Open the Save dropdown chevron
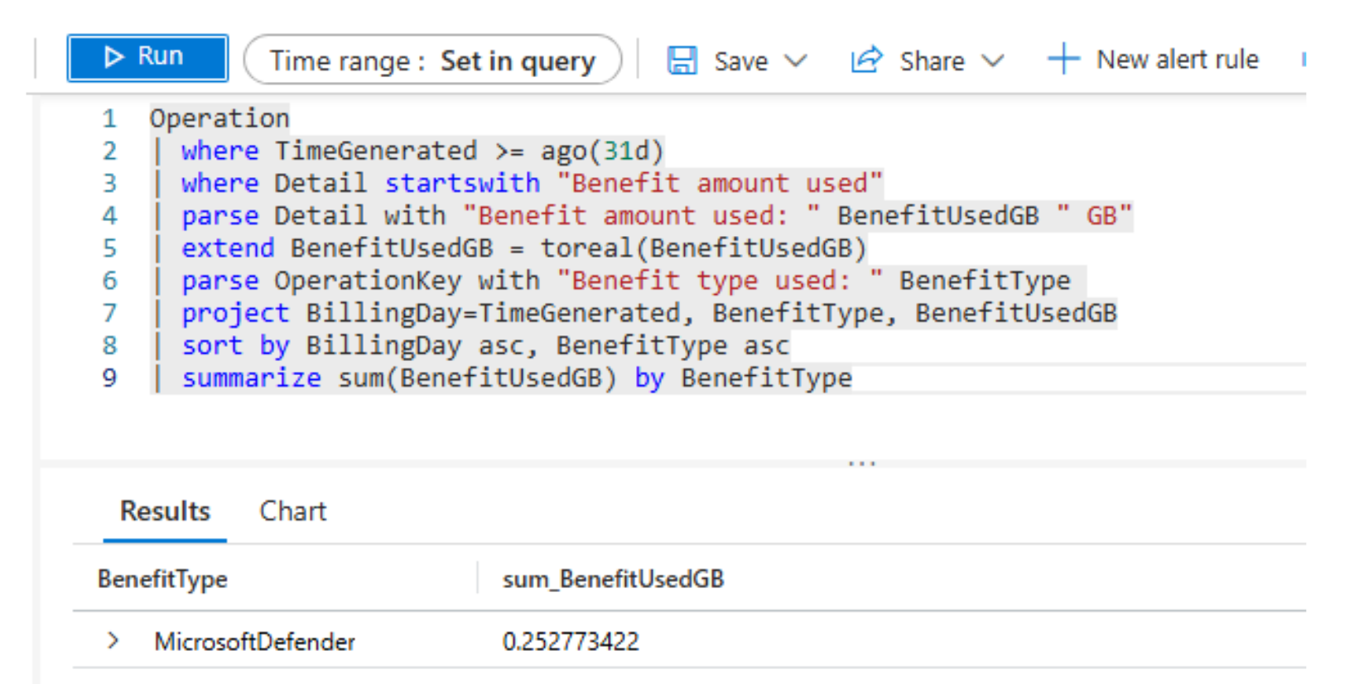 795,61
